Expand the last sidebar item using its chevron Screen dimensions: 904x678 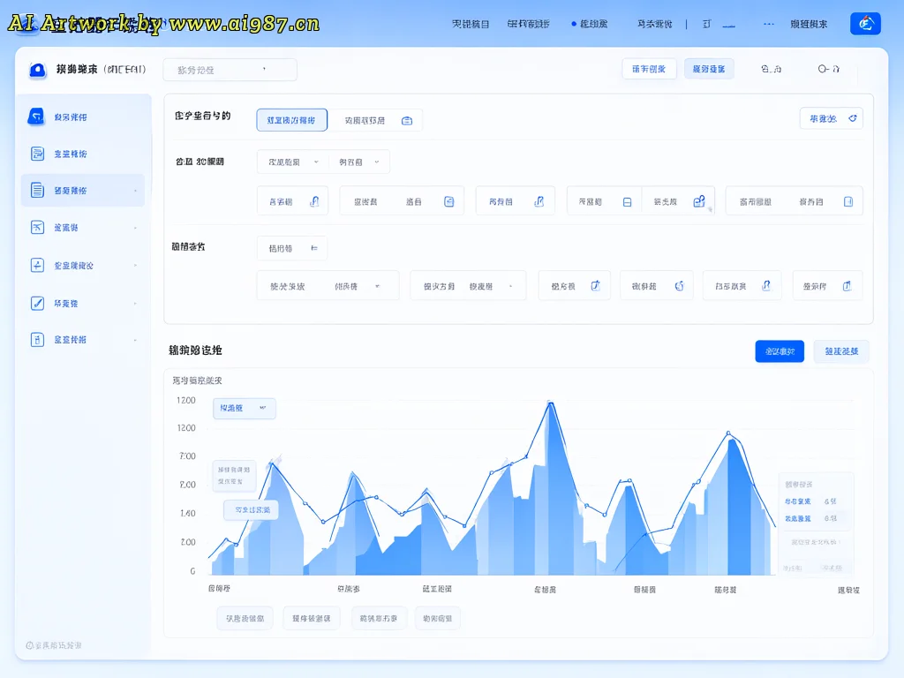[x=135, y=340]
